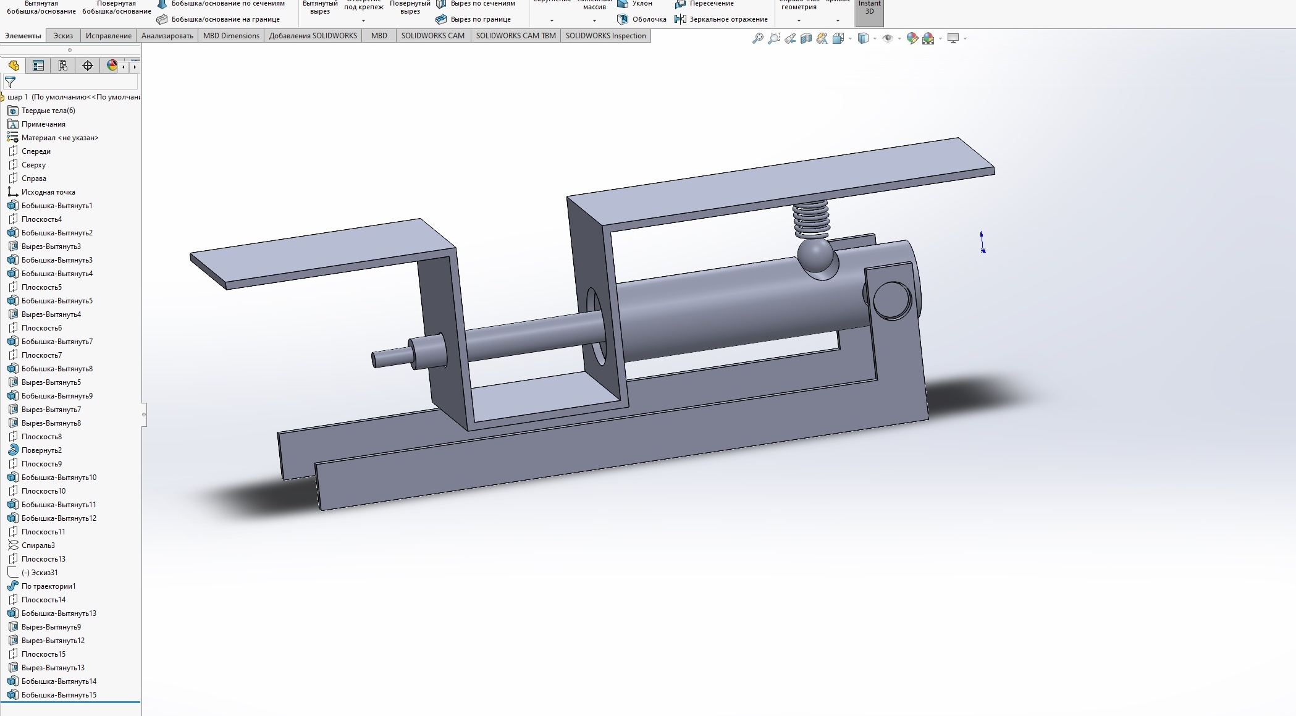Select Повернуть2 feature in tree

41,450
